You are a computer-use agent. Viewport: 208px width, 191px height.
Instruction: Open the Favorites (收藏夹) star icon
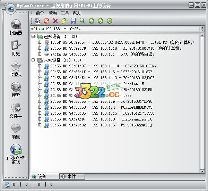click(16, 69)
